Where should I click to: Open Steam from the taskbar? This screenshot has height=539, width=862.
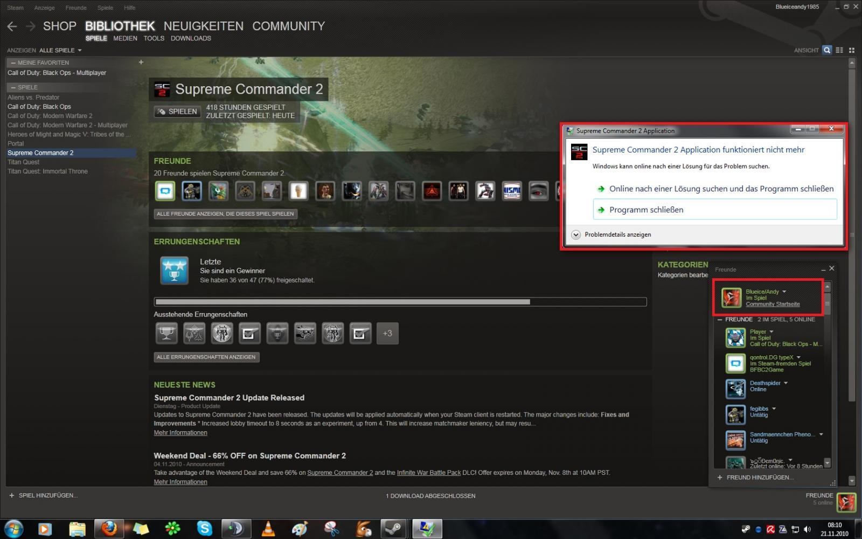click(x=393, y=529)
